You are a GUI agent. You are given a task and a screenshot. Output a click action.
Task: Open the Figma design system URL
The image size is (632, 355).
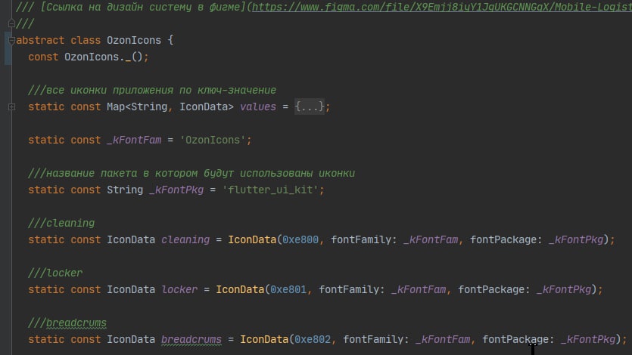pyautogui.click(x=442, y=7)
